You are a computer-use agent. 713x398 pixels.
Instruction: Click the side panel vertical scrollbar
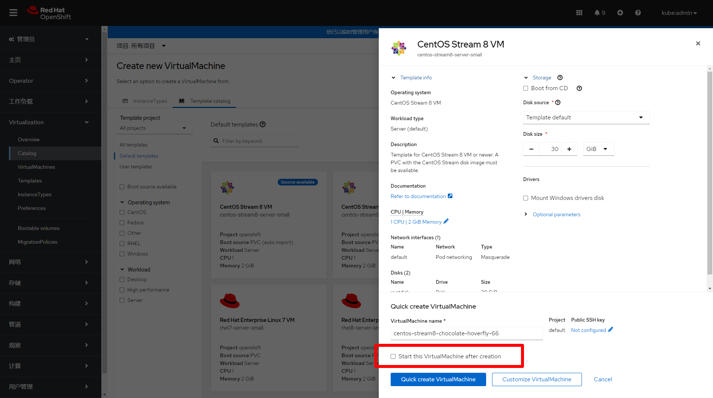click(x=710, y=172)
